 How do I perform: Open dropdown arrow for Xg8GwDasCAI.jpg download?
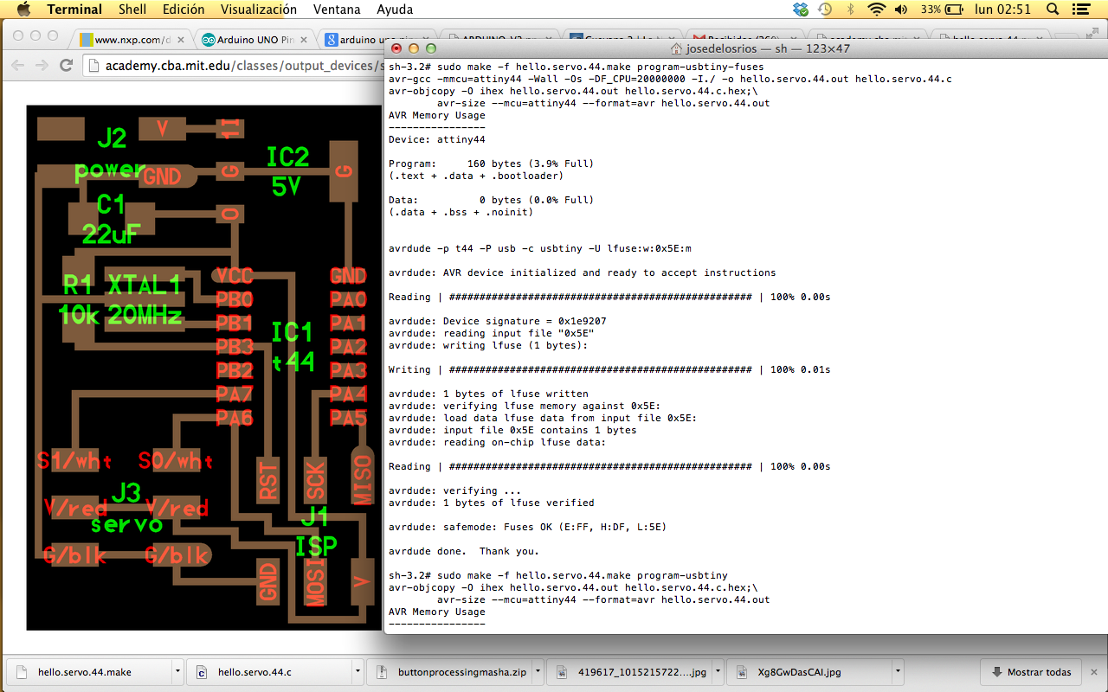click(x=898, y=671)
